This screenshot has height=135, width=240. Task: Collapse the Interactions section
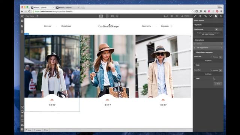coord(208,40)
